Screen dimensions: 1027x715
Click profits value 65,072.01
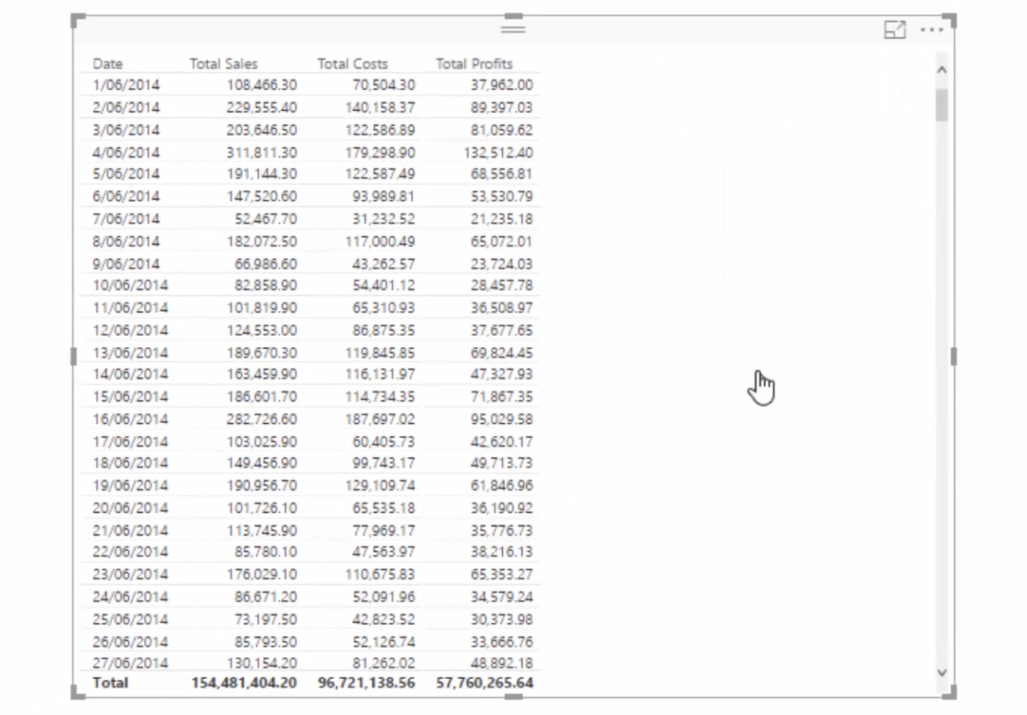[502, 242]
